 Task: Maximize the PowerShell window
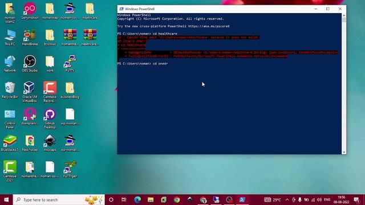coord(328,9)
